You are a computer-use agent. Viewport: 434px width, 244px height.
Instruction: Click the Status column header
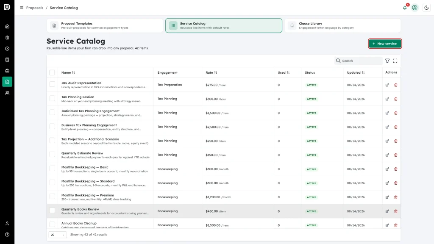(310, 72)
